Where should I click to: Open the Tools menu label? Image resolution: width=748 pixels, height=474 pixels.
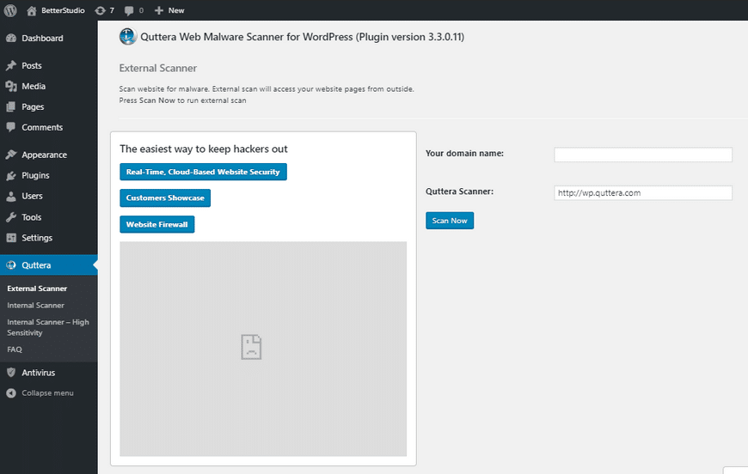[x=32, y=217]
